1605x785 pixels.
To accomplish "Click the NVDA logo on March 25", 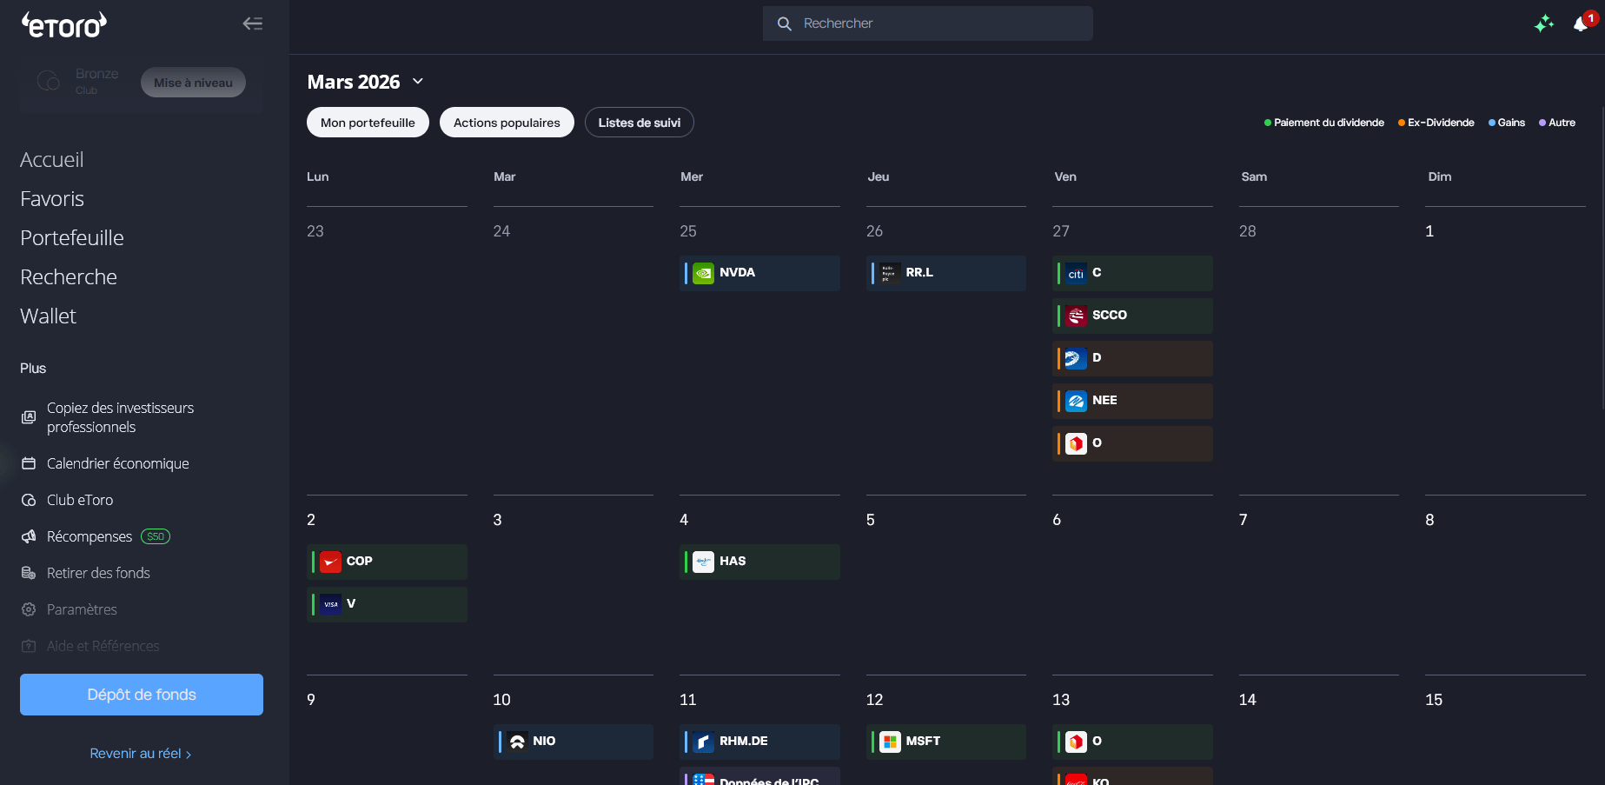I will coord(703,273).
